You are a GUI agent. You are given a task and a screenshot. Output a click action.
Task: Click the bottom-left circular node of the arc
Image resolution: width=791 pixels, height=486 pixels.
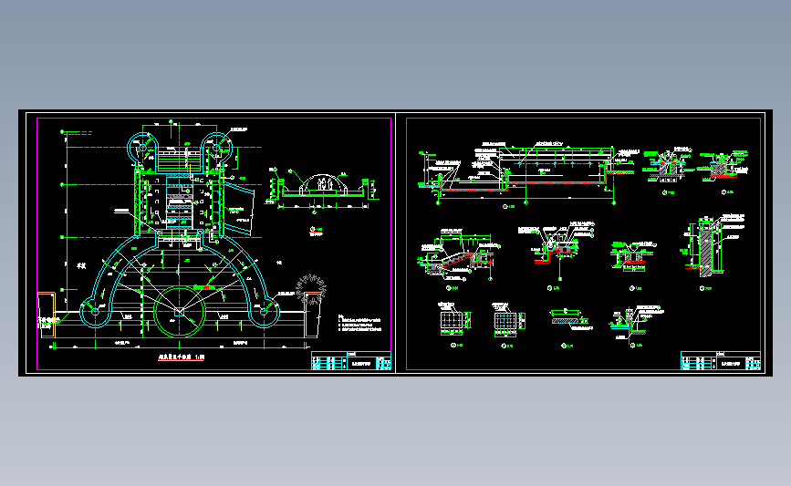96,312
